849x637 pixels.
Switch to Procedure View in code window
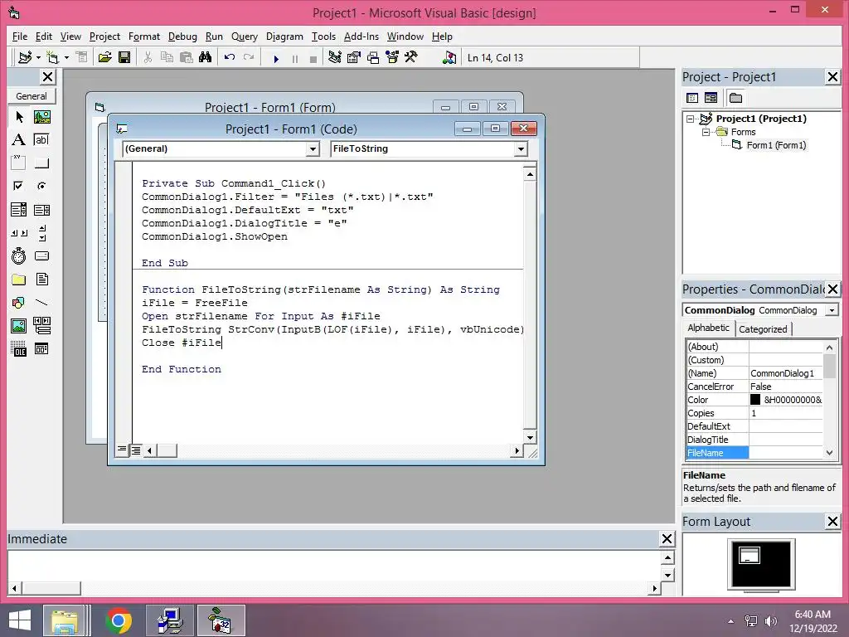tap(122, 450)
